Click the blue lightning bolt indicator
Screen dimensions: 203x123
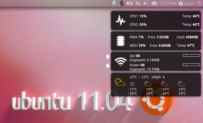click(114, 3)
